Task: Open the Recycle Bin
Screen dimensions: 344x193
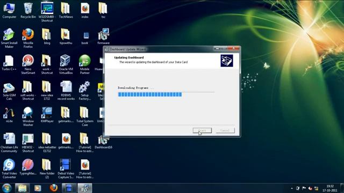Action: [28, 10]
